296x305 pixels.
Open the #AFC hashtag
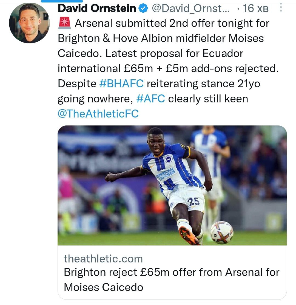pos(150,99)
